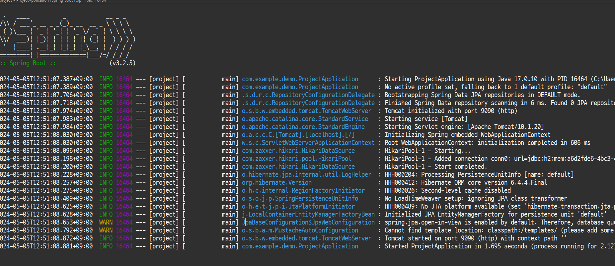Select the 'Starting ProjectApplication using Java 17.0.10' message
Screen dimensions: 615x266
click(500, 79)
